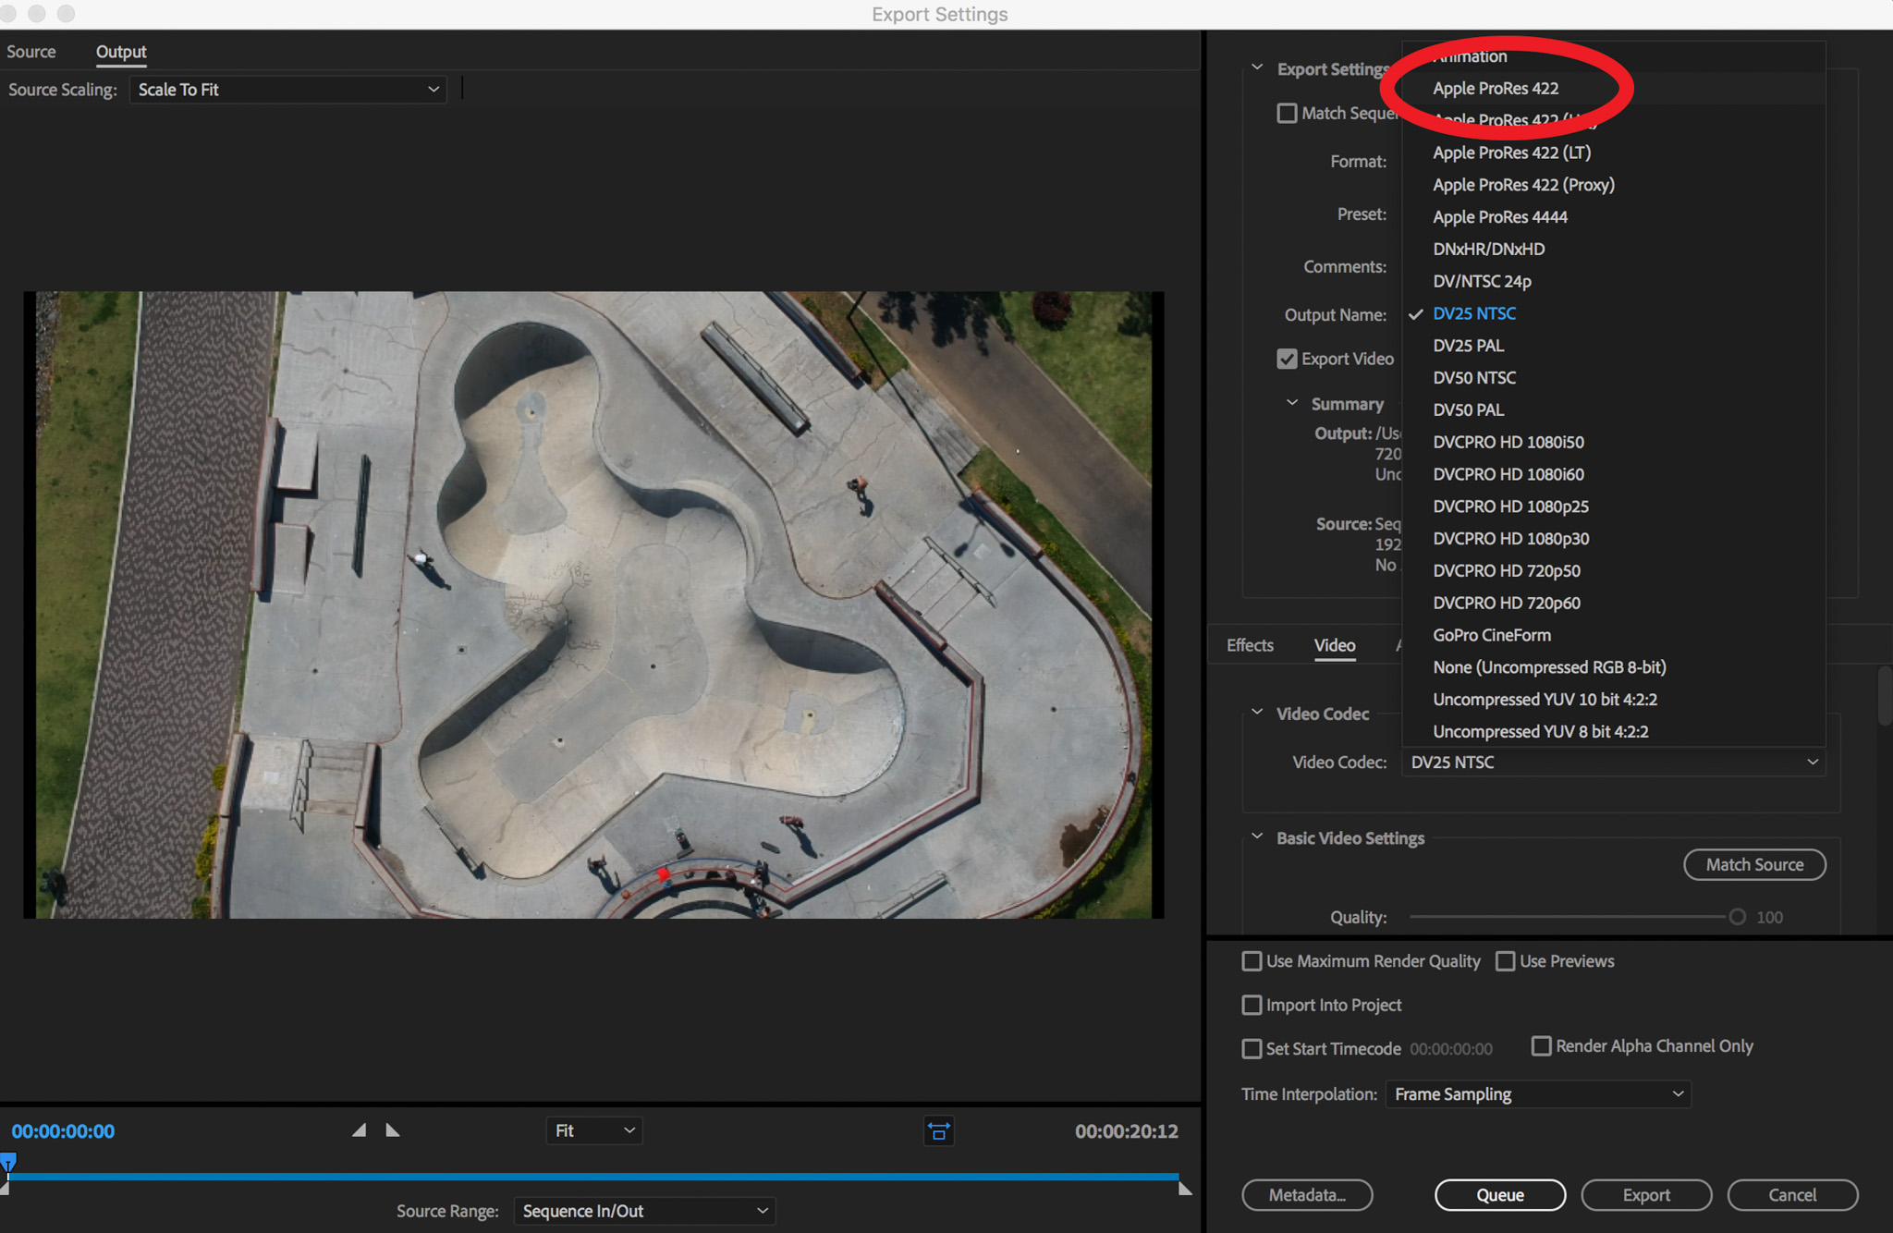The width and height of the screenshot is (1893, 1233).
Task: Click the skatepark video preview
Action: [x=593, y=604]
